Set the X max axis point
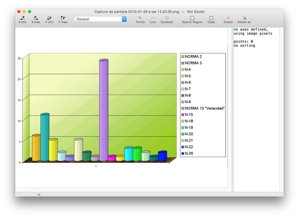This screenshot has width=299, height=218. tap(35, 20)
